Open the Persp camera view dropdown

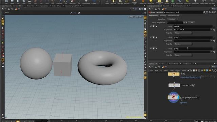pos(132,17)
